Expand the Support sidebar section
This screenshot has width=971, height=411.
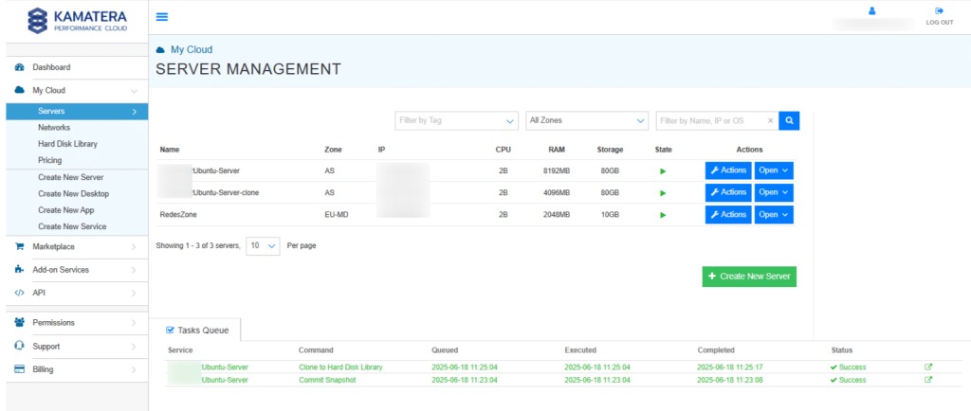pyautogui.click(x=134, y=347)
